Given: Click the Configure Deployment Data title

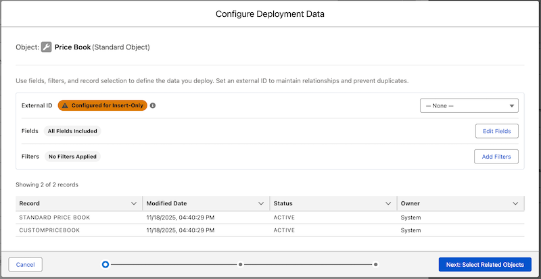Looking at the screenshot, I should [x=270, y=14].
